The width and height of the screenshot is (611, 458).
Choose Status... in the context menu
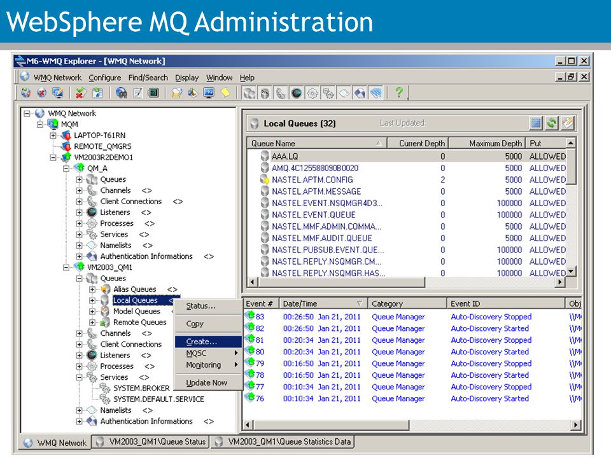[x=208, y=306]
